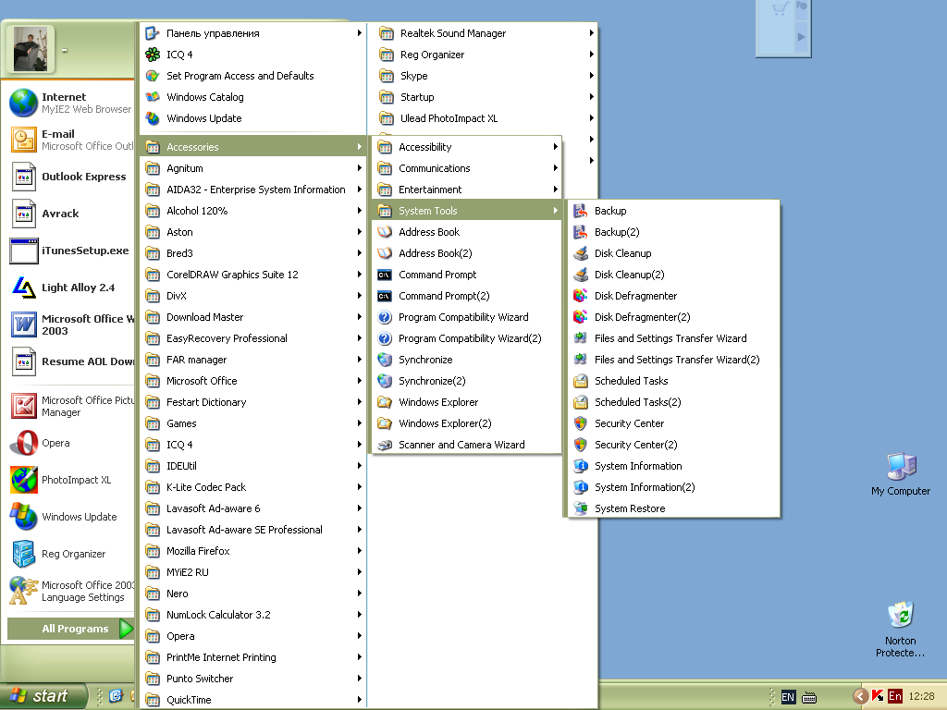Open System Information(2) entry
This screenshot has height=710, width=947.
673,487
